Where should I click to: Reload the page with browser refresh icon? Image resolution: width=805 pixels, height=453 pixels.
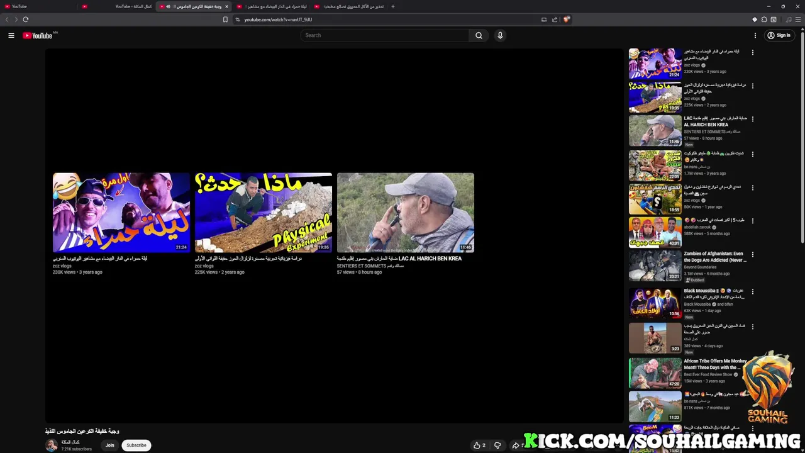tap(26, 20)
